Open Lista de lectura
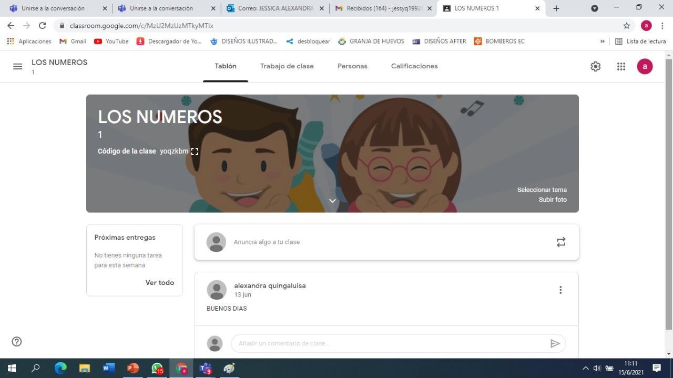Image resolution: width=673 pixels, height=378 pixels. point(640,41)
